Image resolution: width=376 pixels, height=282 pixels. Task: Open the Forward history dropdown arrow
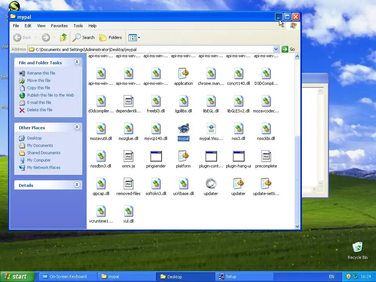point(54,37)
